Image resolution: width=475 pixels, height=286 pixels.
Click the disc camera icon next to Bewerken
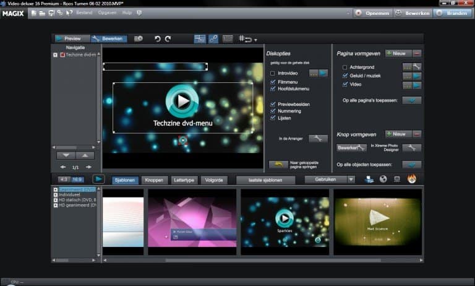(139, 38)
